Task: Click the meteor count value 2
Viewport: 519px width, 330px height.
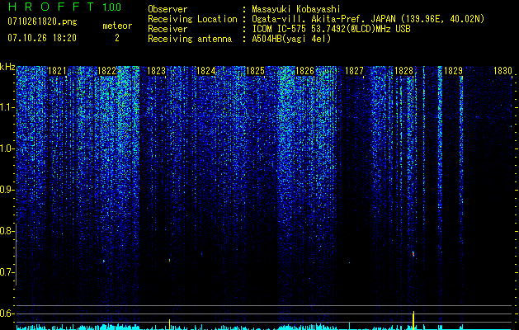Action: [117, 38]
